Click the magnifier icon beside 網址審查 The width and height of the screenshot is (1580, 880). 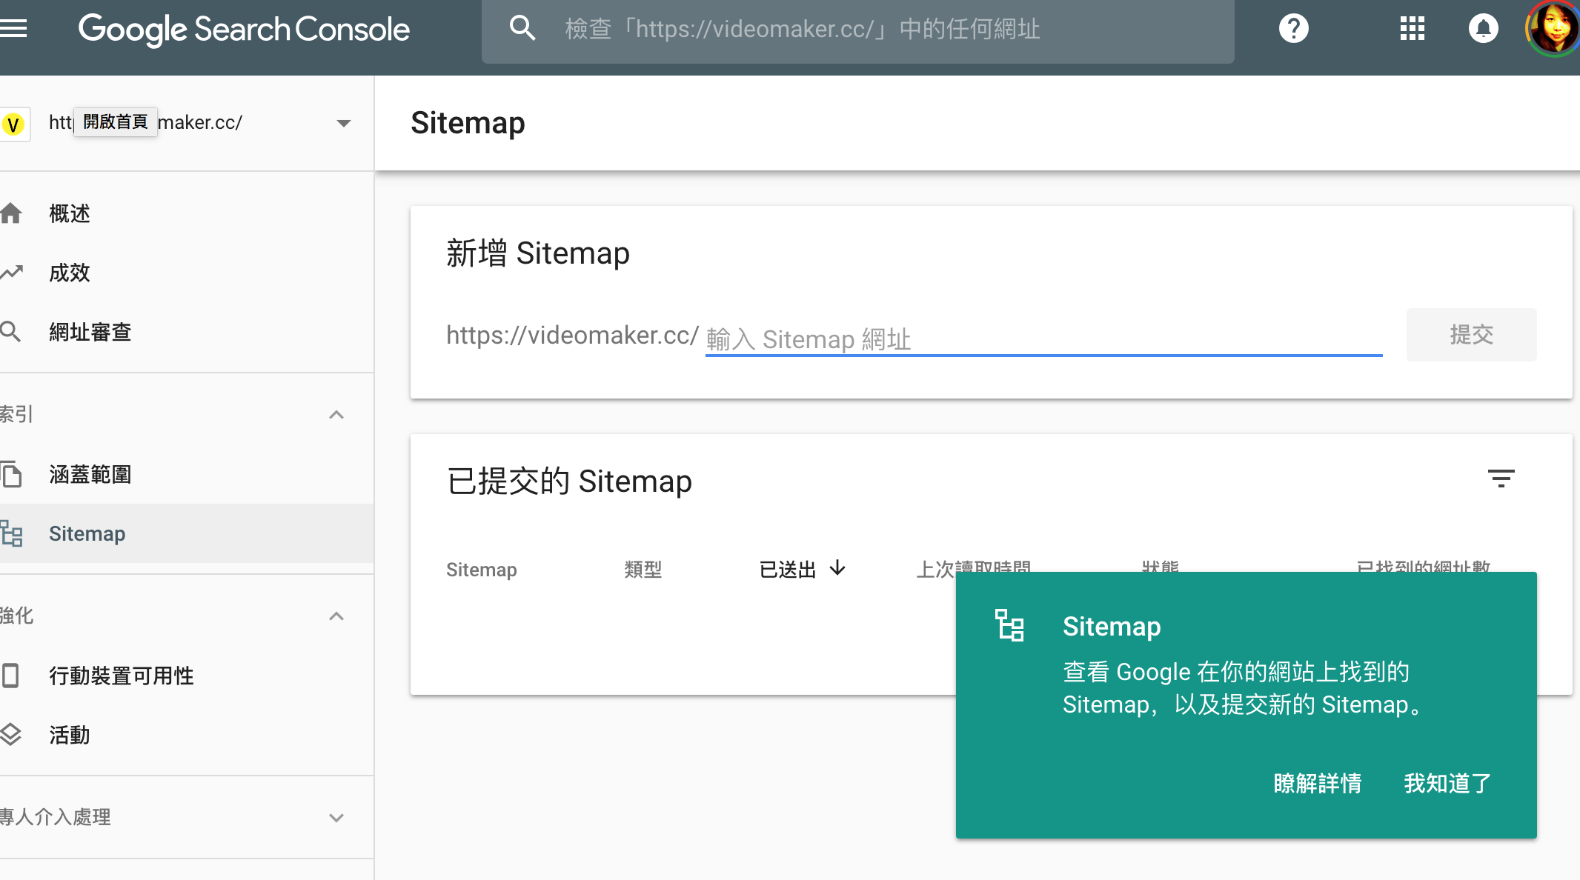point(10,331)
